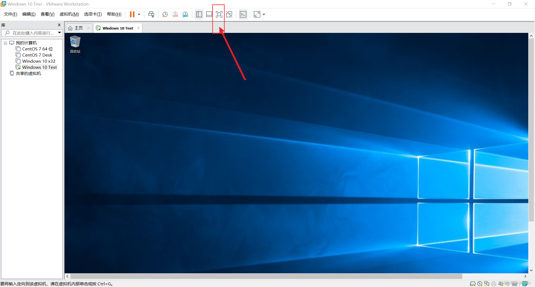Close the 主页 tab

88,28
